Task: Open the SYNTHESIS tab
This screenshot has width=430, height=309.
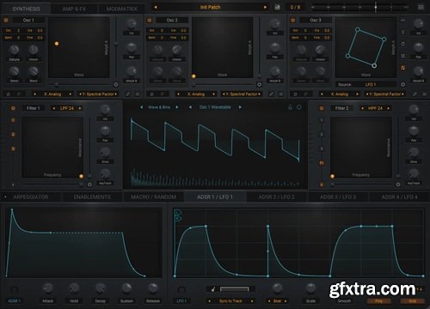Action: 26,9
